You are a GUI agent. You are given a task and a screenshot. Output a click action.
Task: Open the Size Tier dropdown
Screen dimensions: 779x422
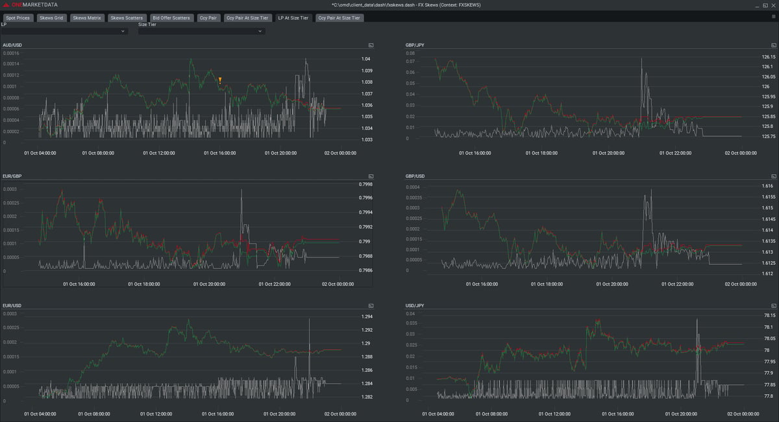click(x=201, y=31)
